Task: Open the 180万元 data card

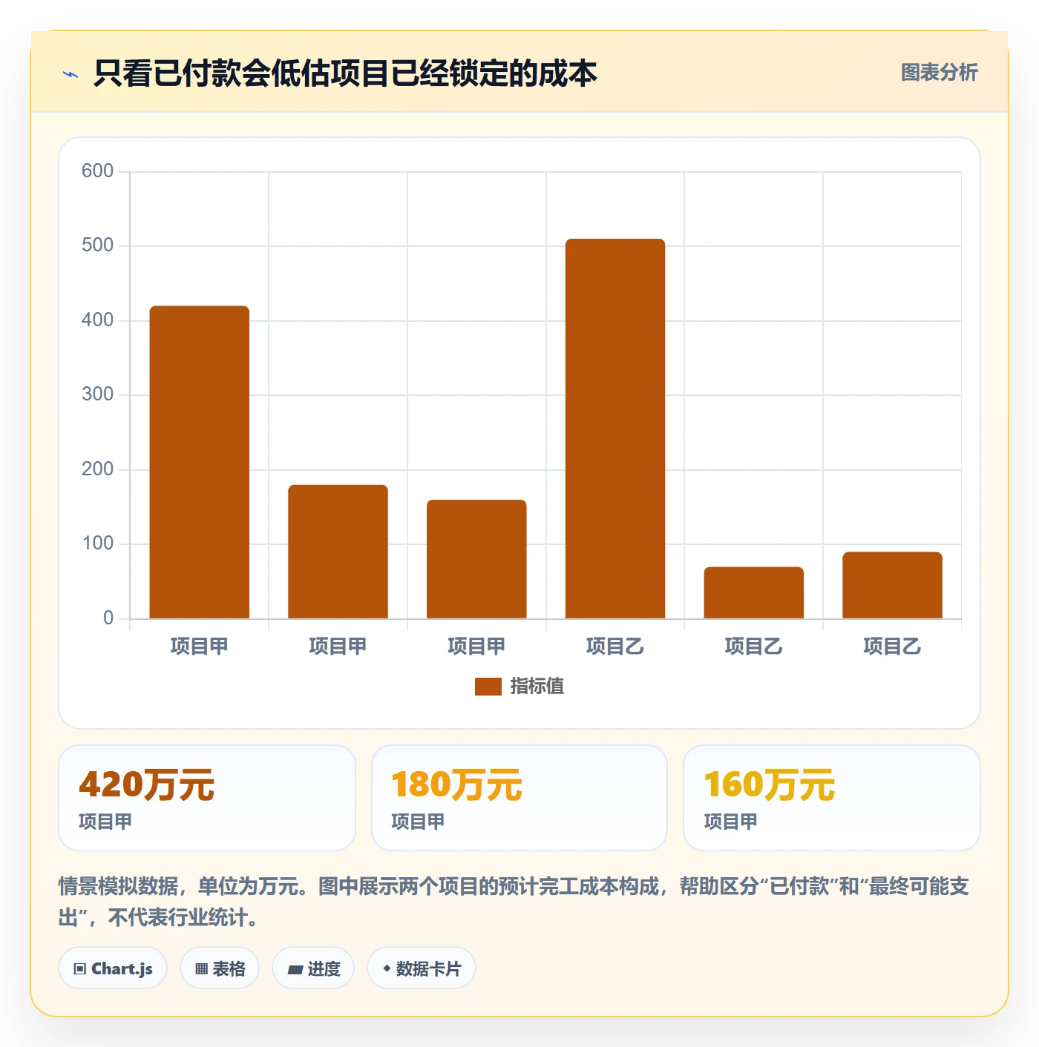Action: (519, 798)
